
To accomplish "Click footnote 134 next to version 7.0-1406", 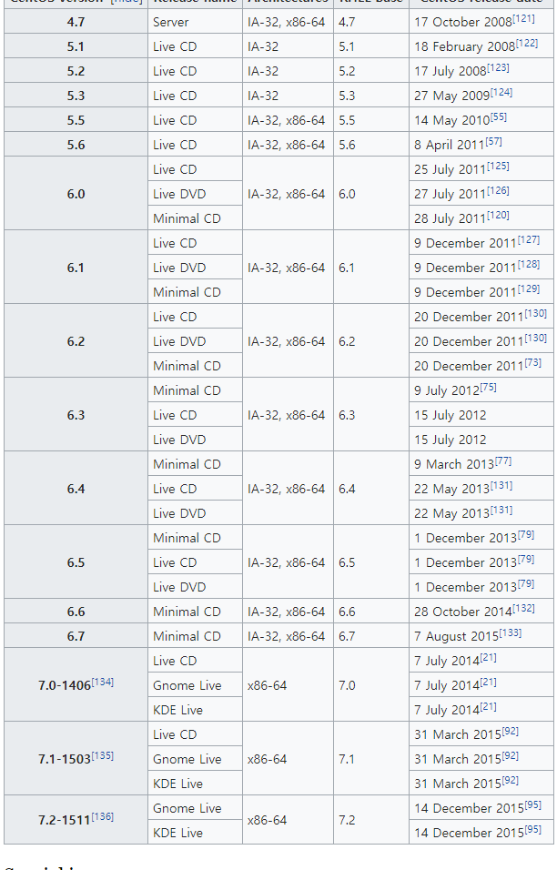I will (x=103, y=682).
